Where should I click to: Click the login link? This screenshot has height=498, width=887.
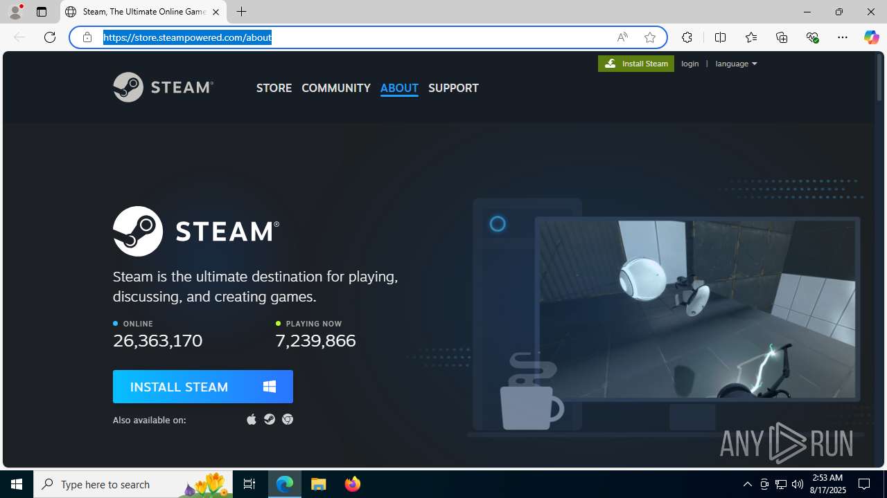point(690,64)
